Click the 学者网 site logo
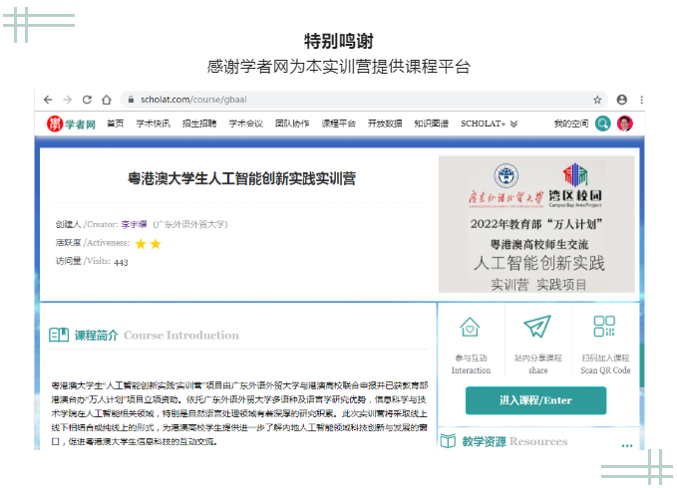This screenshot has height=488, width=677. click(x=71, y=123)
